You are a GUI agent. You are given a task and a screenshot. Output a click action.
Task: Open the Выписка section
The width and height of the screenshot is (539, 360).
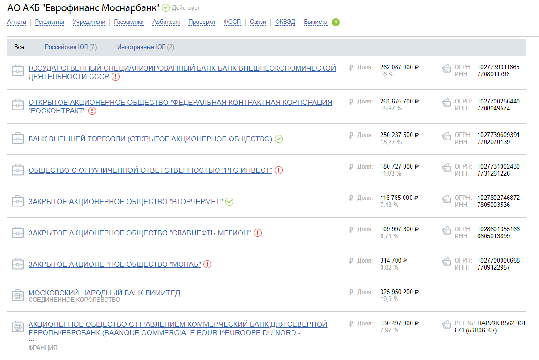[x=315, y=22]
